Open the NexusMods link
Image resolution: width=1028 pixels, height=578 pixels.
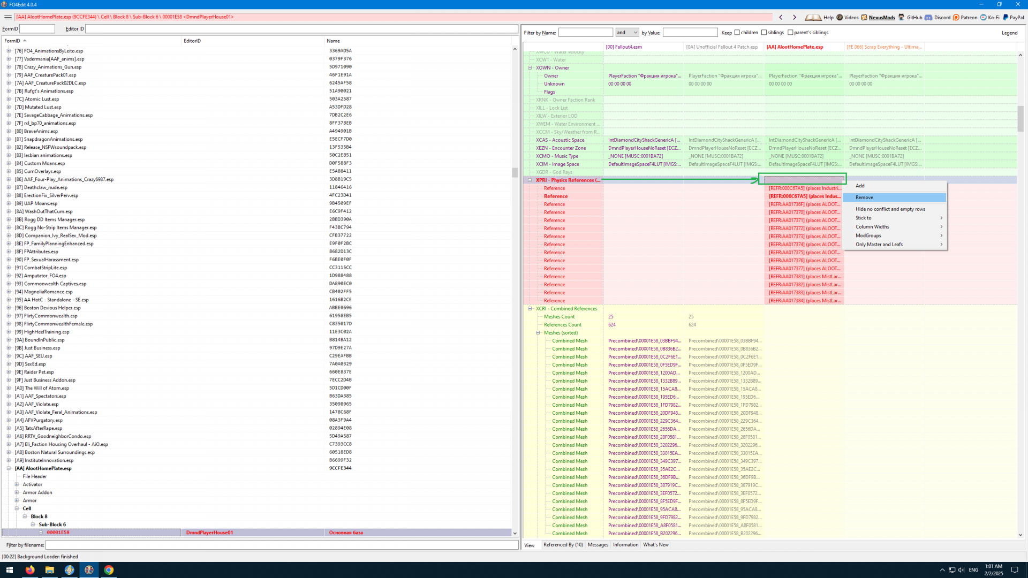(x=881, y=17)
